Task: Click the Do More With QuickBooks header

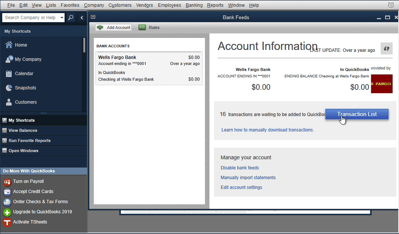Action: 44,171
